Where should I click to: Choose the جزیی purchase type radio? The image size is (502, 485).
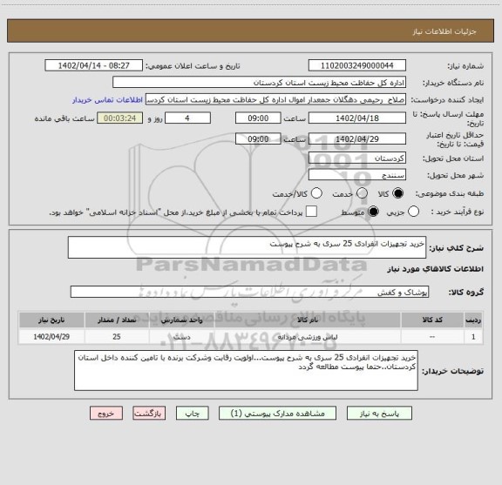tap(413, 212)
